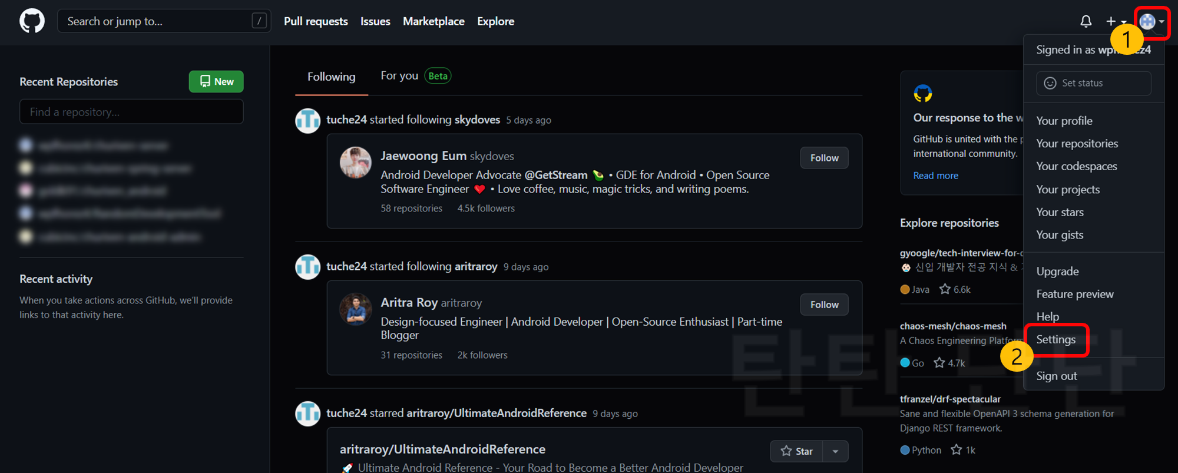
Task: Click star icon beside 6.6k
Action: [x=945, y=289]
